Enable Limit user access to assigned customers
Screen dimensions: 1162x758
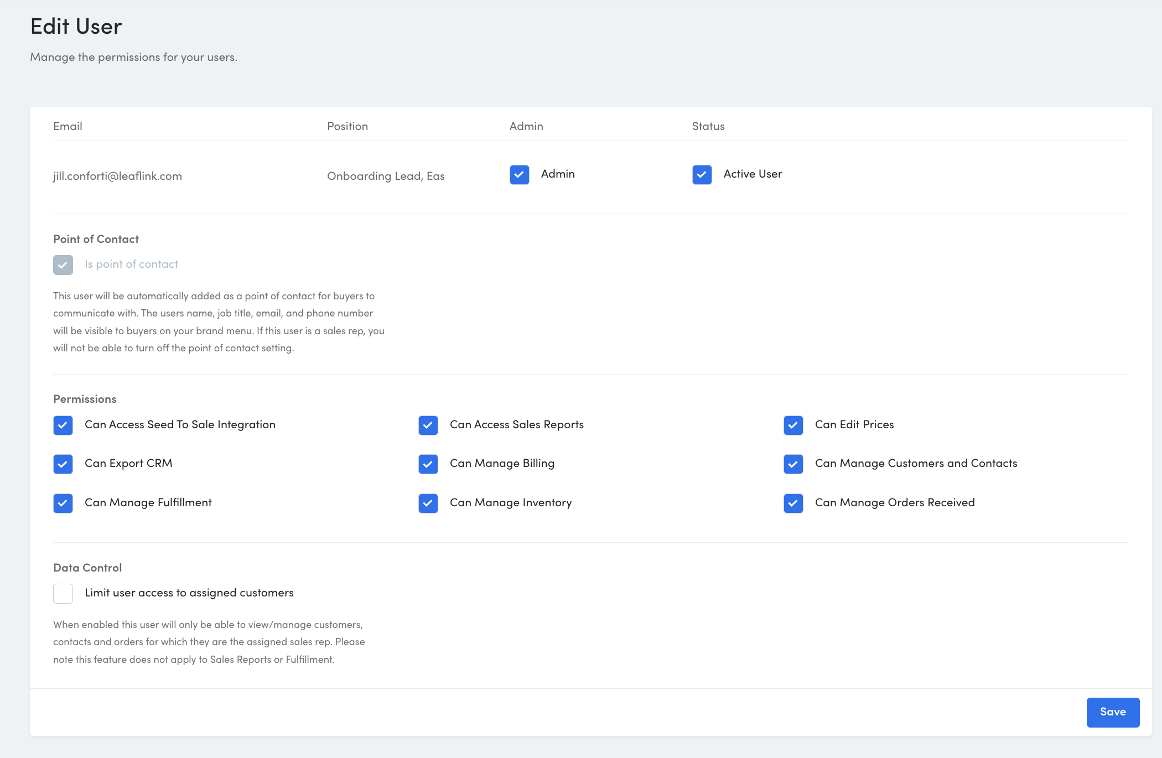coord(63,594)
